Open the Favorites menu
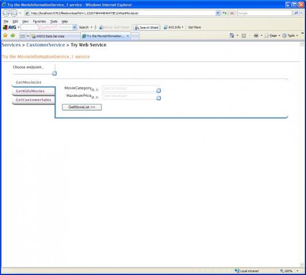The image size is (306, 275). tap(39, 21)
